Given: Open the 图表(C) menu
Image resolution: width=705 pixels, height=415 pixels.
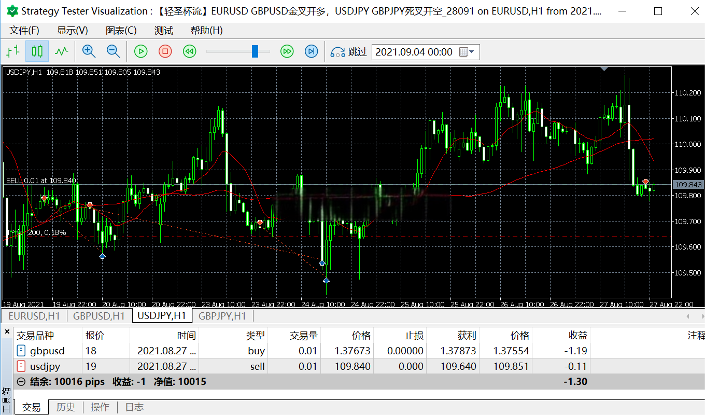Looking at the screenshot, I should pos(121,31).
